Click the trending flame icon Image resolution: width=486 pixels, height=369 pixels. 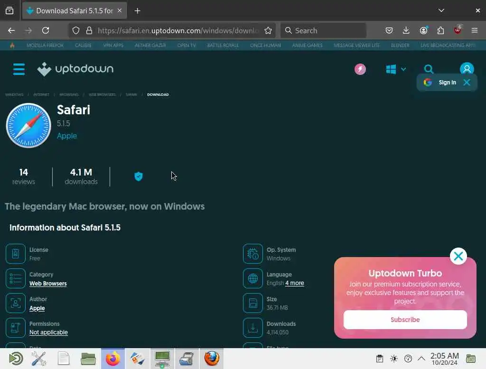click(x=12, y=45)
